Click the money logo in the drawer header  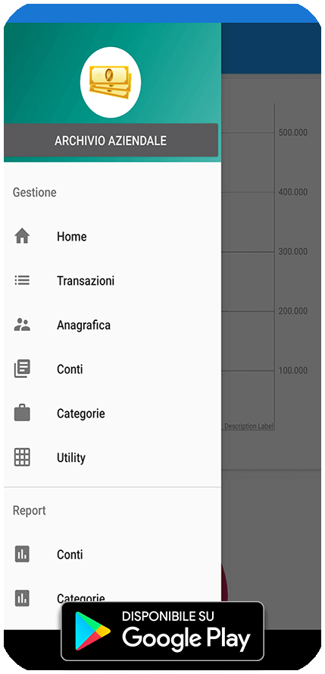click(x=111, y=82)
